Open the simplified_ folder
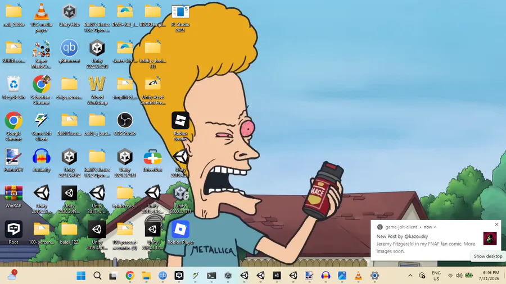The image size is (506, 284). (x=125, y=87)
